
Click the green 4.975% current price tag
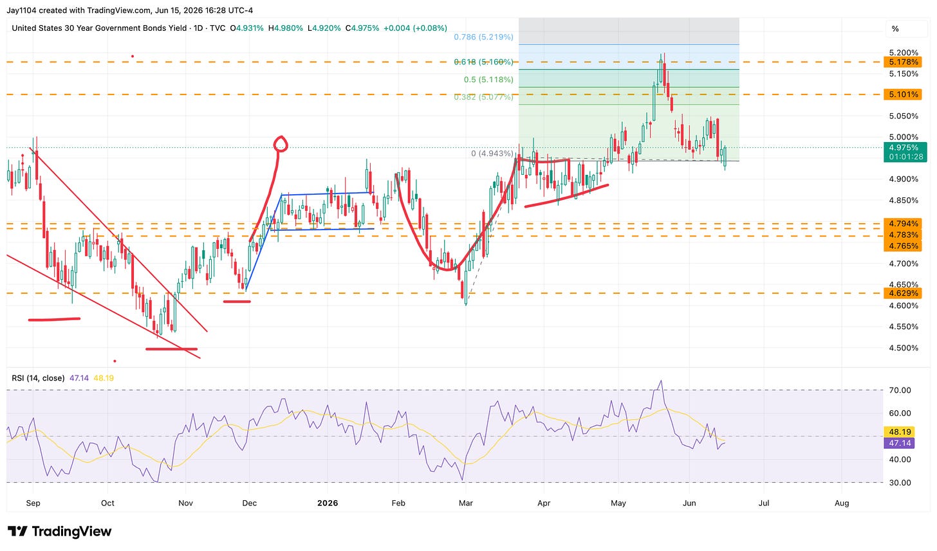(x=904, y=147)
